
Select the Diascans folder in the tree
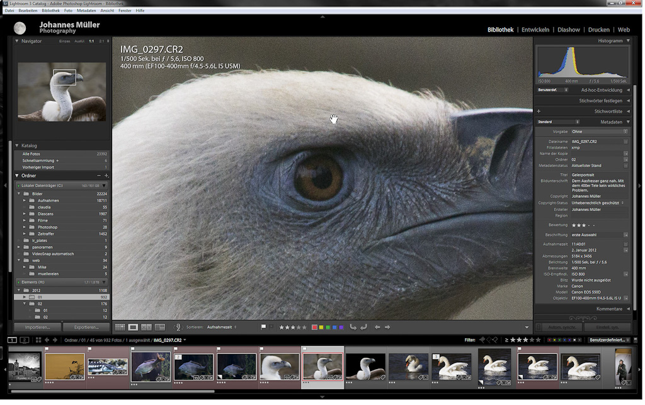(x=45, y=214)
